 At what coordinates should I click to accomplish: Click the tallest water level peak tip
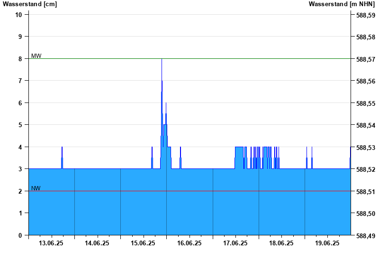(162, 59)
